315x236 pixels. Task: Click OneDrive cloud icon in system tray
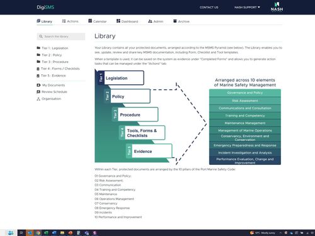(x=291, y=233)
